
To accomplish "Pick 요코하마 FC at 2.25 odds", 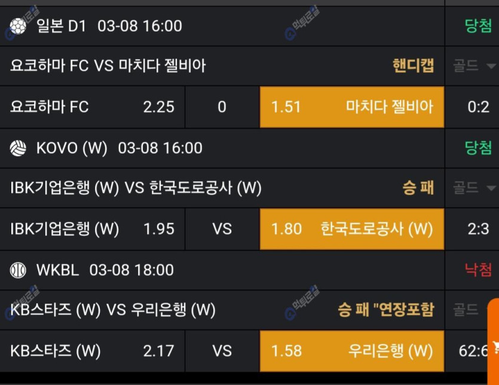I will click(93, 107).
